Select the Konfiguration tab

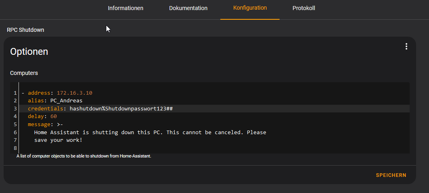pyautogui.click(x=250, y=8)
